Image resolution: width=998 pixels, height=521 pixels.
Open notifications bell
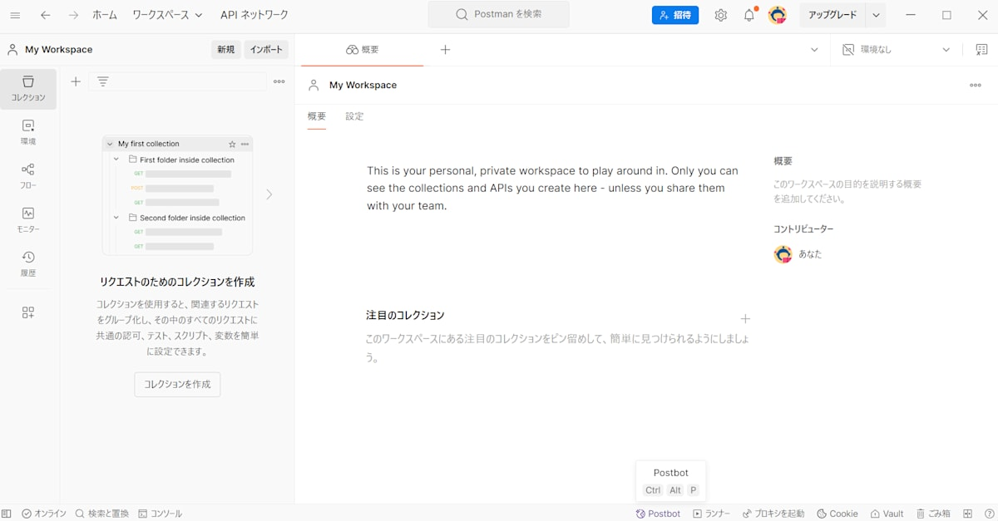tap(749, 15)
